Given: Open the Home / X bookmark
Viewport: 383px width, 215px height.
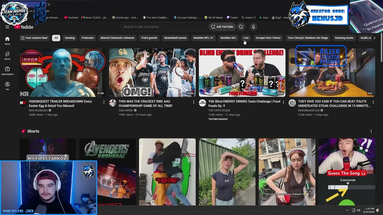Looking at the screenshot, I should tap(248, 18).
